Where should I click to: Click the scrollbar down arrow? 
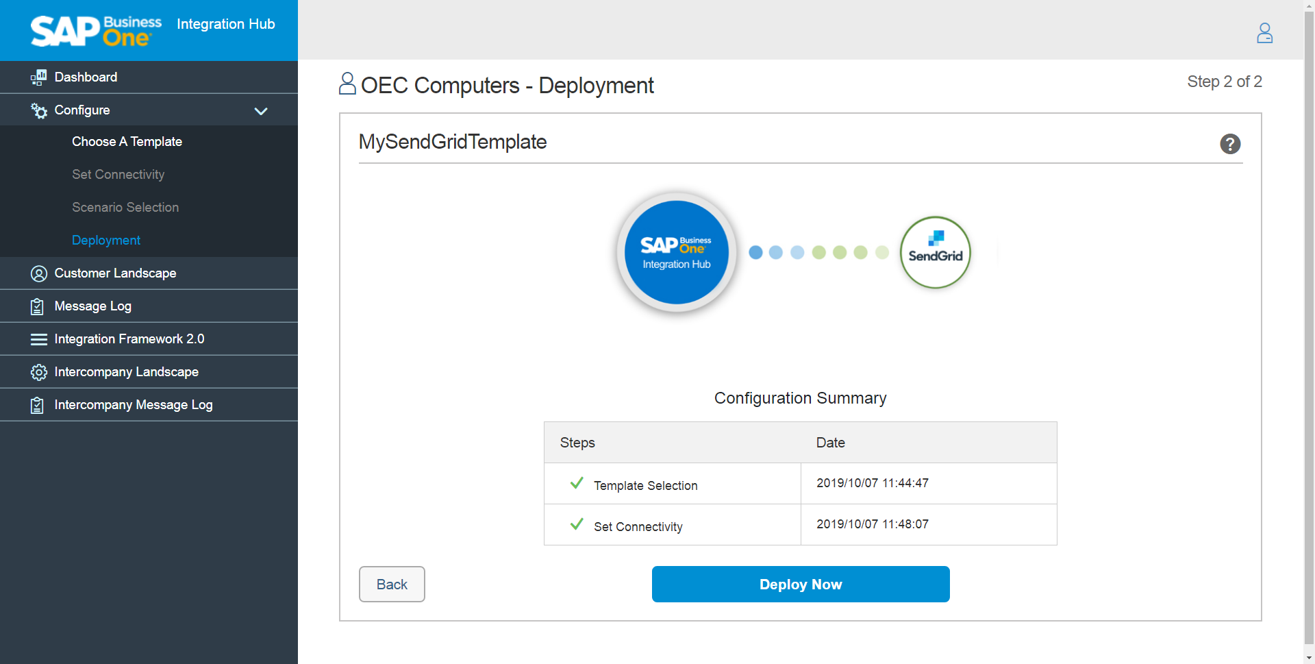coord(1309,658)
